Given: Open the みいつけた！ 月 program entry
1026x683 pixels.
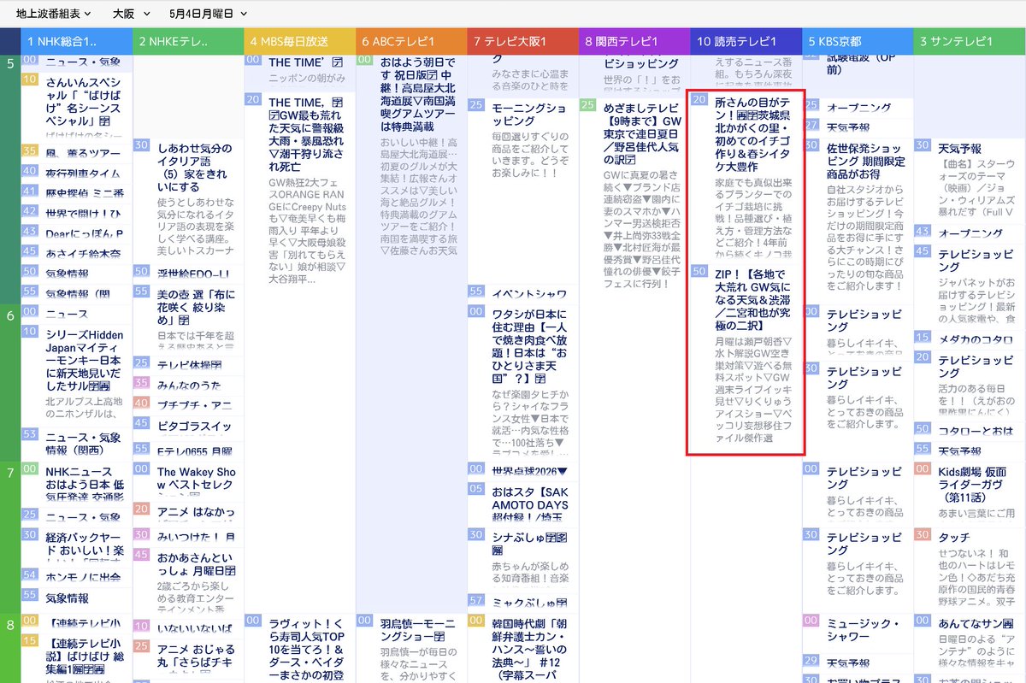Looking at the screenshot, I should 197,537.
